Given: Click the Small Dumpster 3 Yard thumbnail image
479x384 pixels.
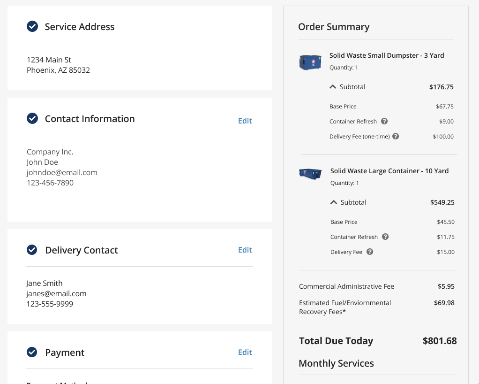Looking at the screenshot, I should (310, 62).
